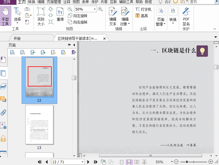Set view to Actual Size
Image resolution: width=219 pixels, height=165 pixels.
coord(41,16)
